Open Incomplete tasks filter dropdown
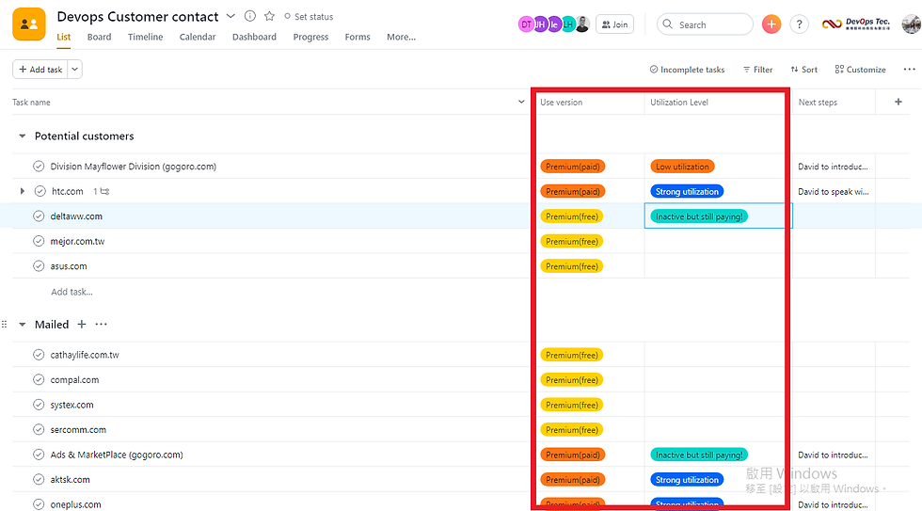 [687, 70]
